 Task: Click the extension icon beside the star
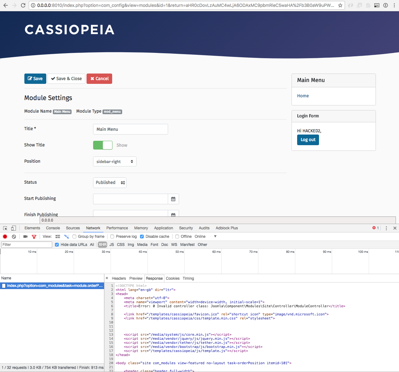click(351, 5)
